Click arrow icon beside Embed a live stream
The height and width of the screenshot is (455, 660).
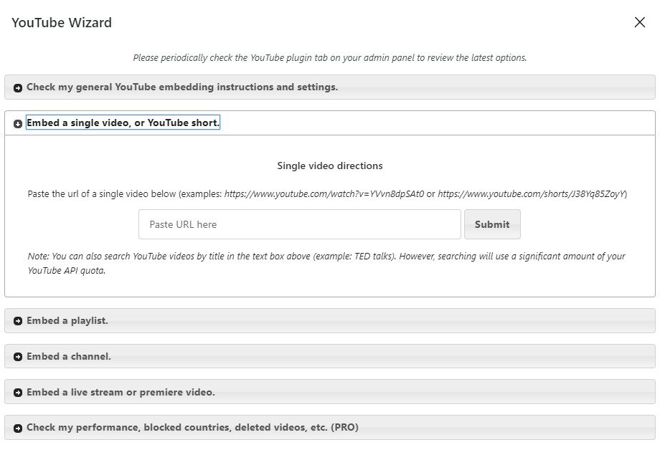tap(18, 393)
